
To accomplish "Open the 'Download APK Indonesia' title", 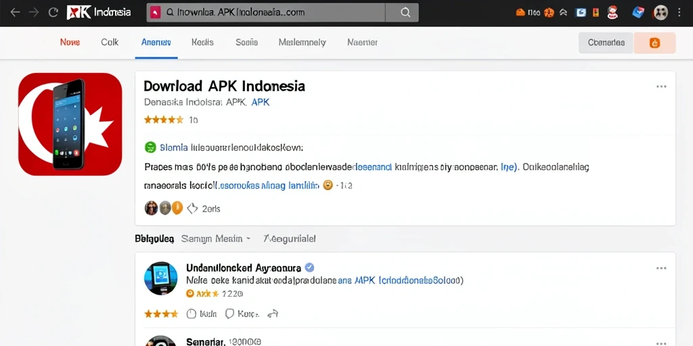I will 225,86.
